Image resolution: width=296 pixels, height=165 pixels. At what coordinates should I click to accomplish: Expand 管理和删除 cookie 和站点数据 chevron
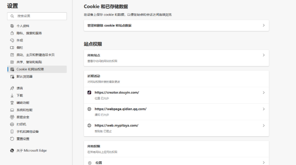[x=263, y=25]
